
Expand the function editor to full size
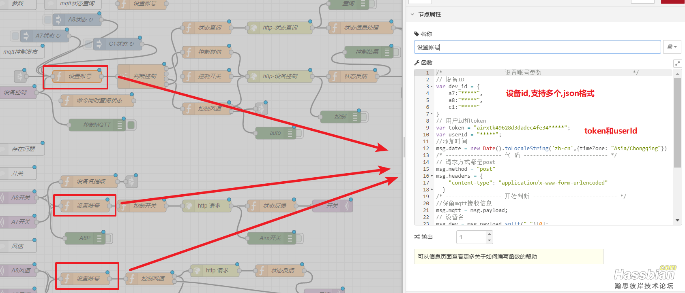[x=677, y=64]
